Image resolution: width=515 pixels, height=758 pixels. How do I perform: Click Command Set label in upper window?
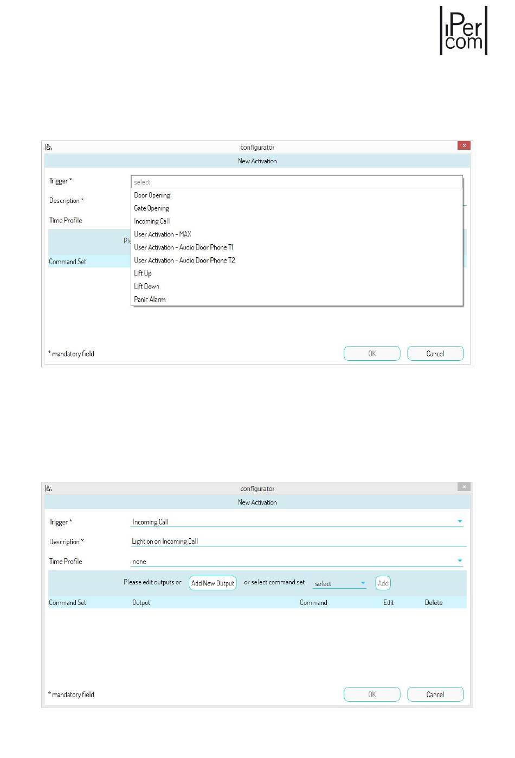pyautogui.click(x=68, y=262)
